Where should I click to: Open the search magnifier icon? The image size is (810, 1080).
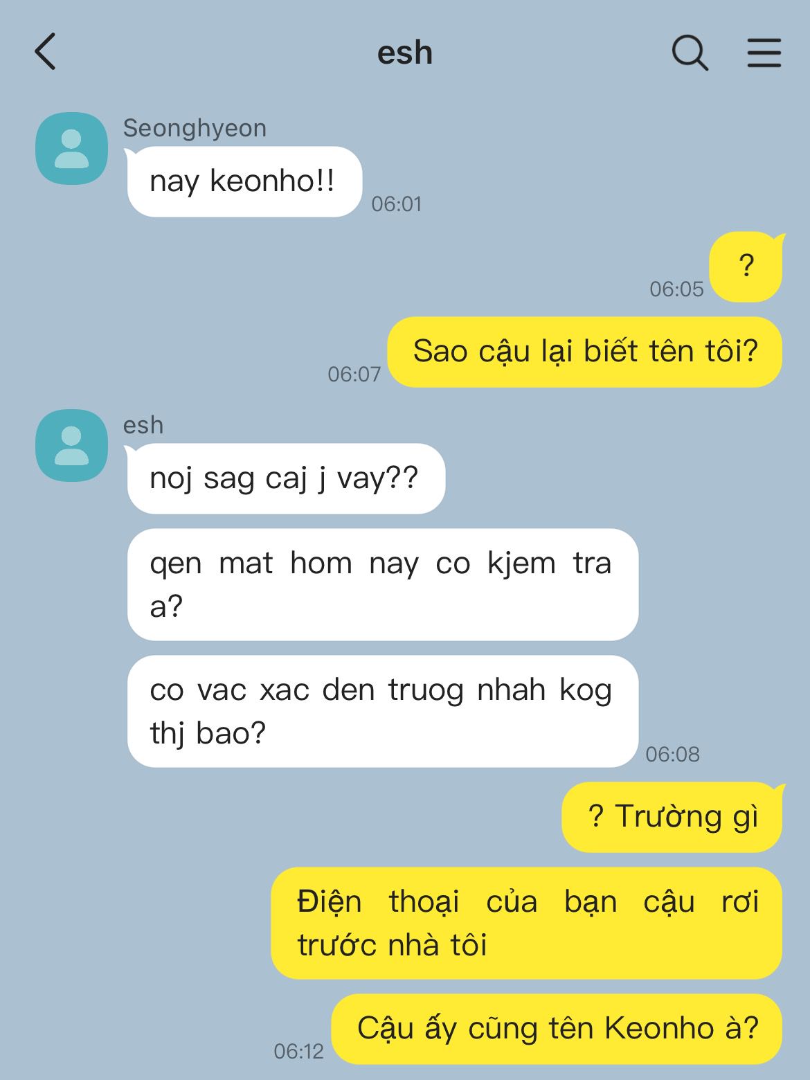point(690,53)
